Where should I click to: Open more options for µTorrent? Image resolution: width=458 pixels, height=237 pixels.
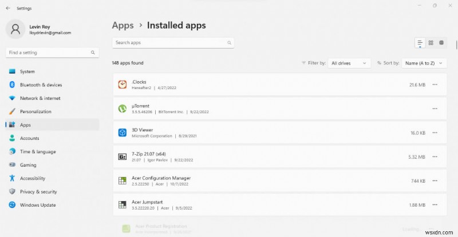point(435,109)
